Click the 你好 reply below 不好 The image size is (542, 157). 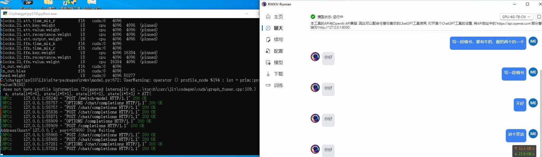[328, 120]
